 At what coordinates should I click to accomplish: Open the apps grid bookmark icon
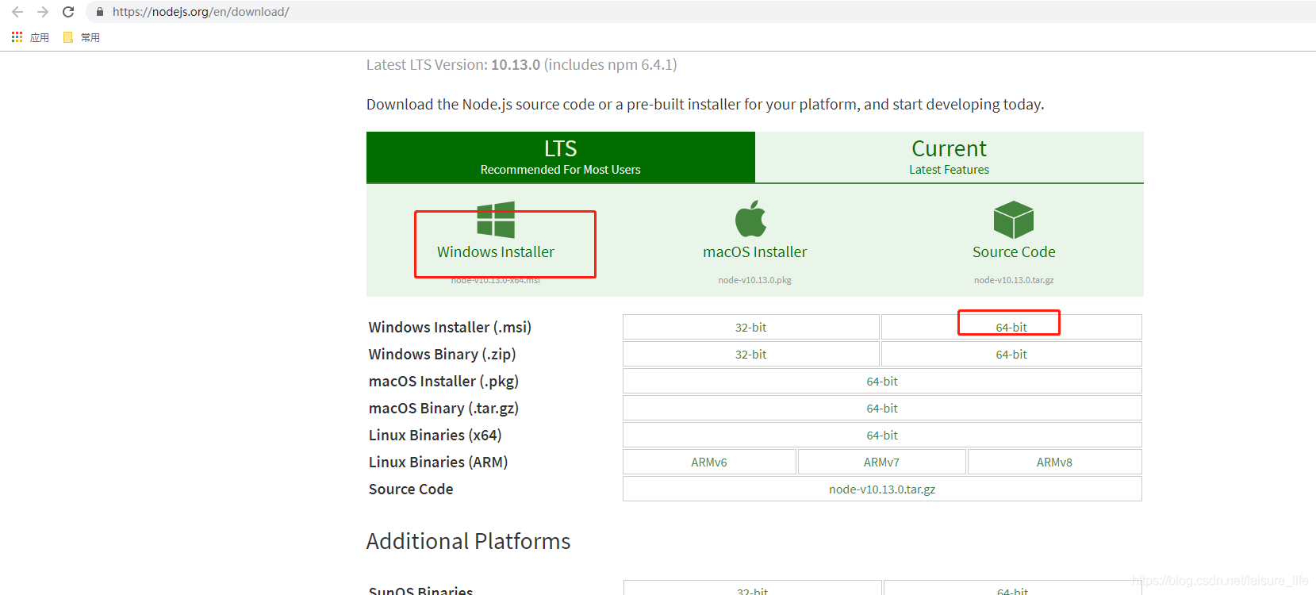coord(17,37)
